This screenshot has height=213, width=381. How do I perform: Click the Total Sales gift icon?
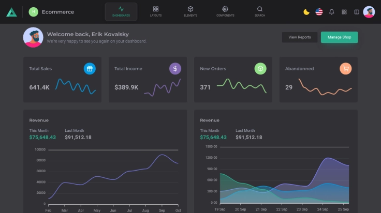(90, 68)
